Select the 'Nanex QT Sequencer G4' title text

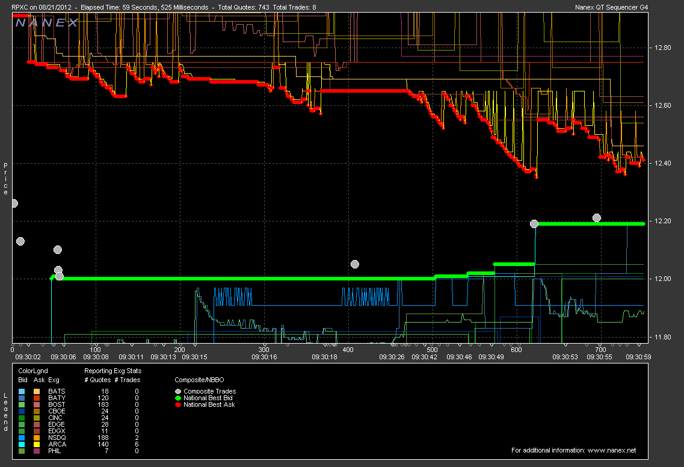[x=611, y=7]
